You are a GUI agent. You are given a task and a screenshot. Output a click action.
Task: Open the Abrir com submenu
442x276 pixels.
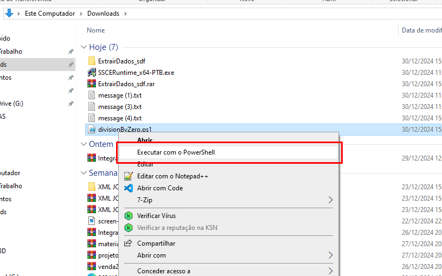tap(331, 255)
